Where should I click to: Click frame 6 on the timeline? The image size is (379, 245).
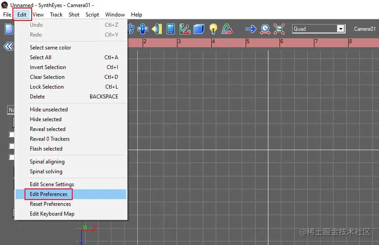tap(282, 41)
